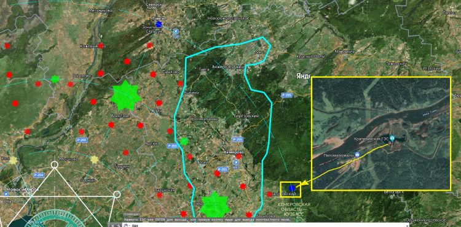The height and width of the screenshot is (227, 461).
Task: Click pale yellow star left of Новосибирск road
Action: pyautogui.click(x=14, y=160)
